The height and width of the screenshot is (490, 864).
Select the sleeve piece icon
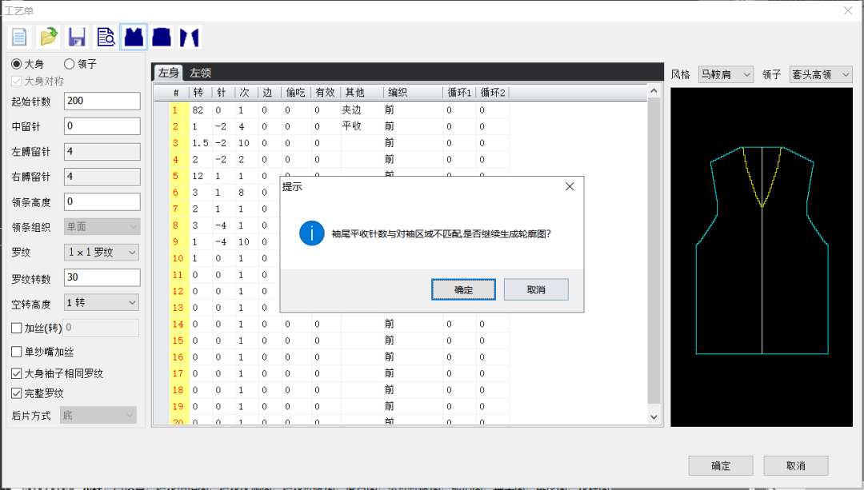(x=190, y=37)
